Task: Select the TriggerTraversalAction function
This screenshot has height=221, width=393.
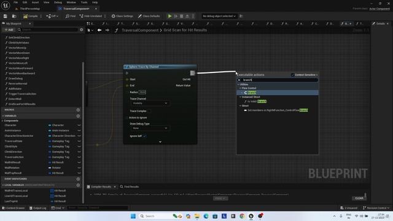Action: [x=22, y=94]
